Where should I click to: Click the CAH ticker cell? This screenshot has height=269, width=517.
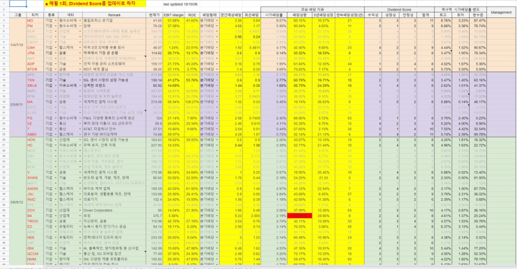35,47
